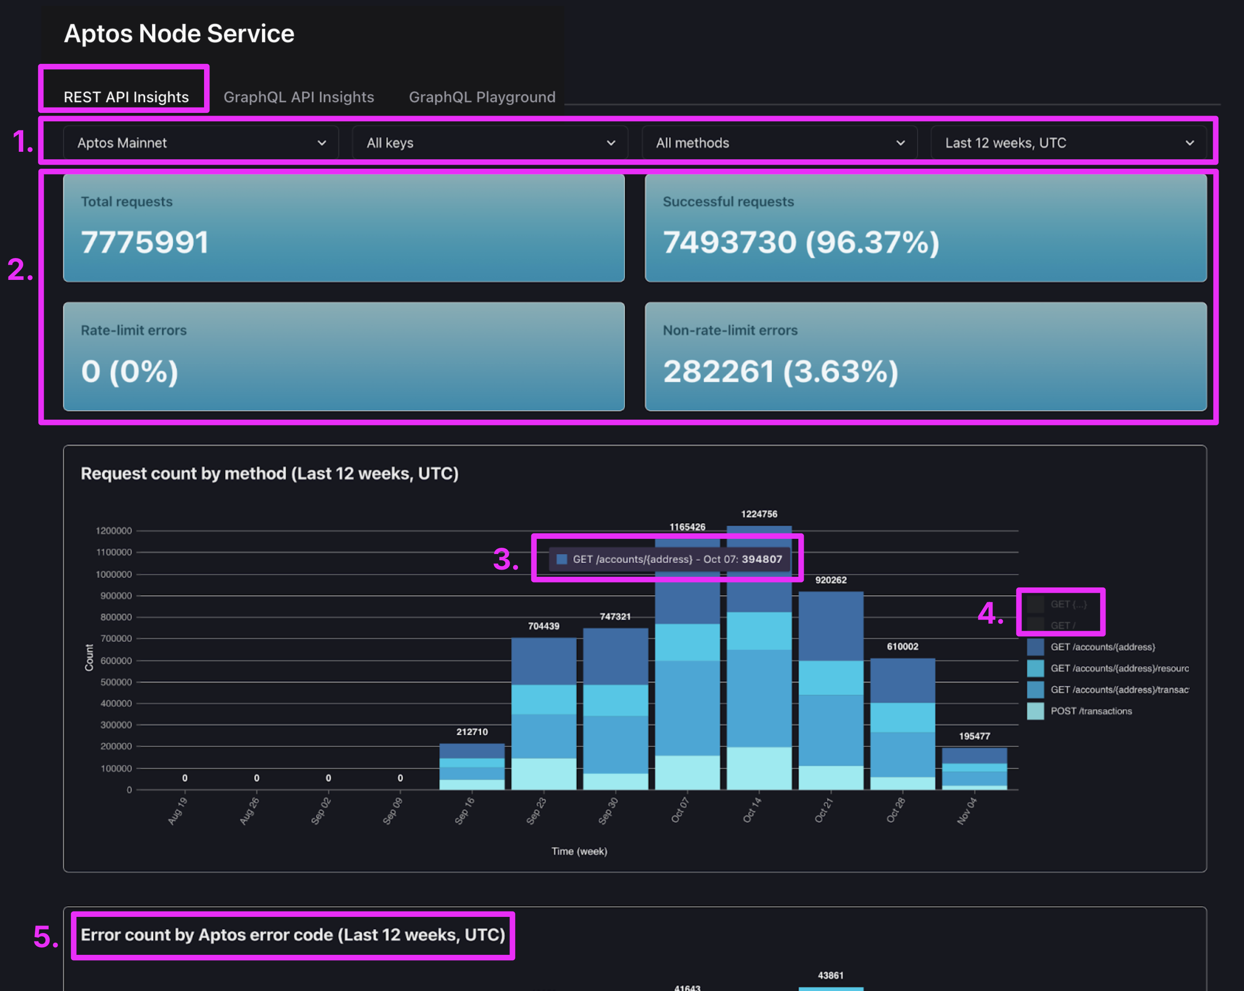Re-enable the hidden GET / legend item
The image size is (1244, 991).
[x=1062, y=625]
